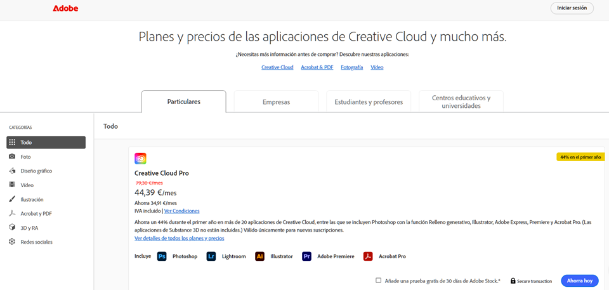The height and width of the screenshot is (290, 609).
Task: Click the Ahorra 34,91 €/mes text
Action: click(156, 202)
